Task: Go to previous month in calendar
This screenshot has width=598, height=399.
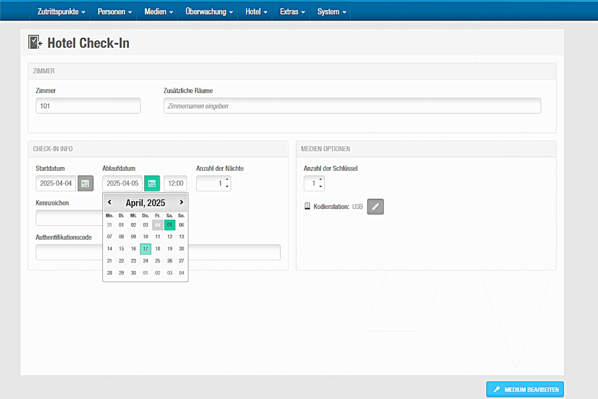Action: (x=110, y=202)
